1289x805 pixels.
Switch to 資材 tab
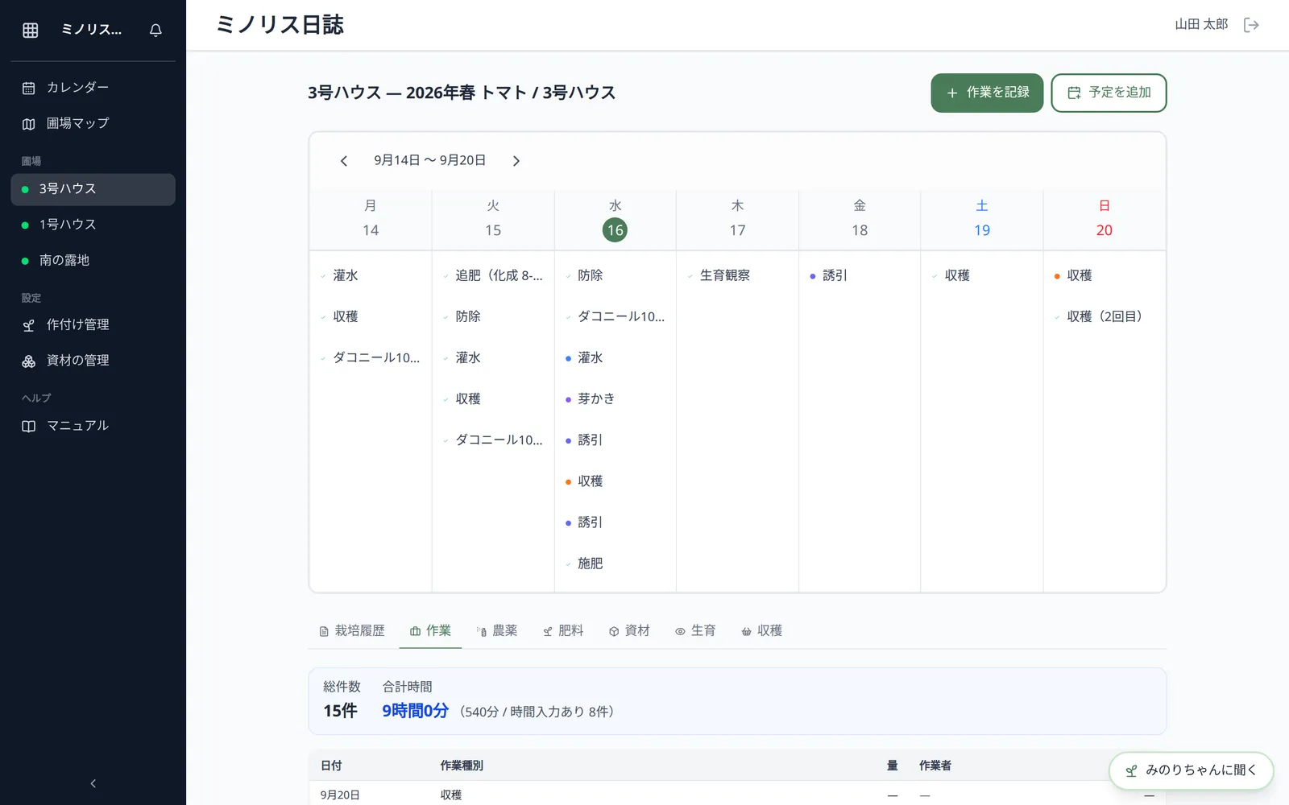click(629, 631)
